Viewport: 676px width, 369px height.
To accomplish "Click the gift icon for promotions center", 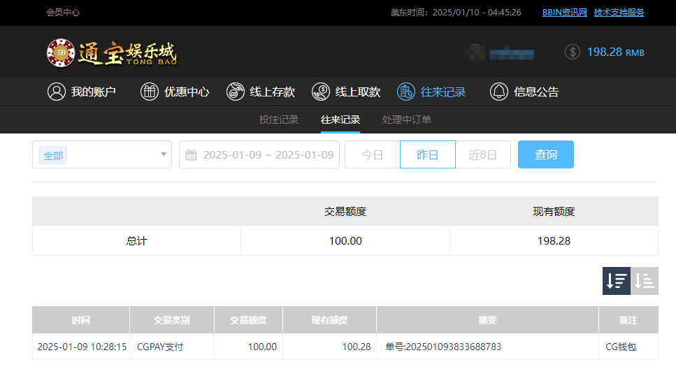I will (150, 92).
